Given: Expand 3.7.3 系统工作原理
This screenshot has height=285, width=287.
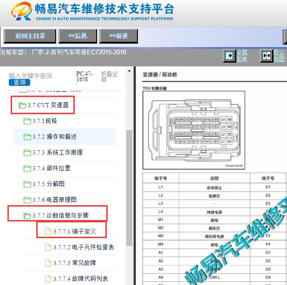Looking at the screenshot, I should pyautogui.click(x=58, y=152).
